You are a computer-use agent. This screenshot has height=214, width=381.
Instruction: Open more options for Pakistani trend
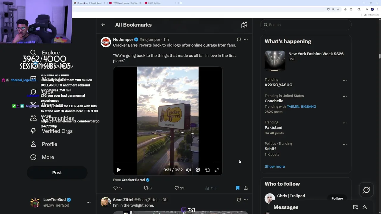coord(345,123)
